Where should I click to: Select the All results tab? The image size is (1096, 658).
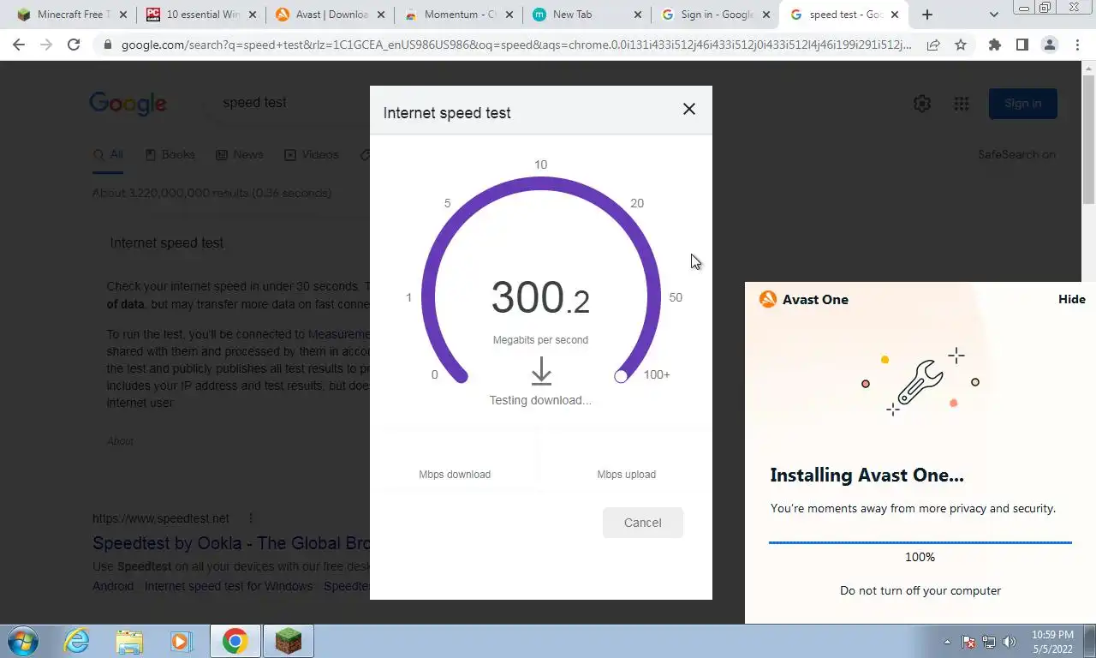click(x=109, y=155)
